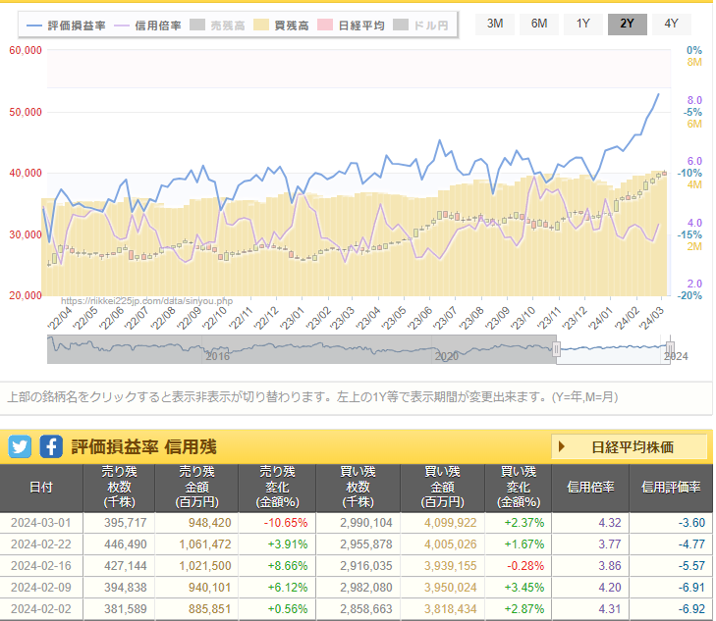716x621 pixels.
Task: Change chart range to 4Y
Action: pyautogui.click(x=671, y=24)
